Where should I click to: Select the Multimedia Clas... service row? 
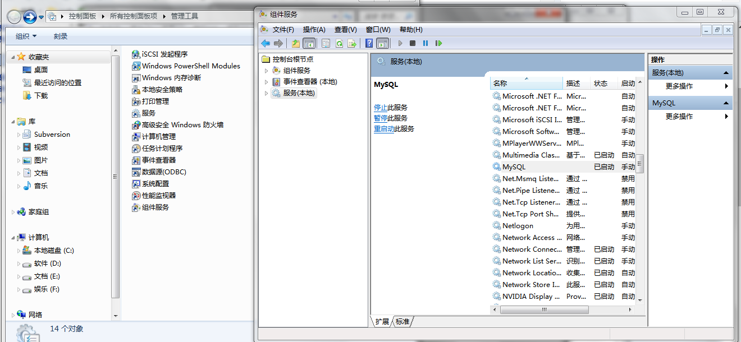pyautogui.click(x=563, y=155)
